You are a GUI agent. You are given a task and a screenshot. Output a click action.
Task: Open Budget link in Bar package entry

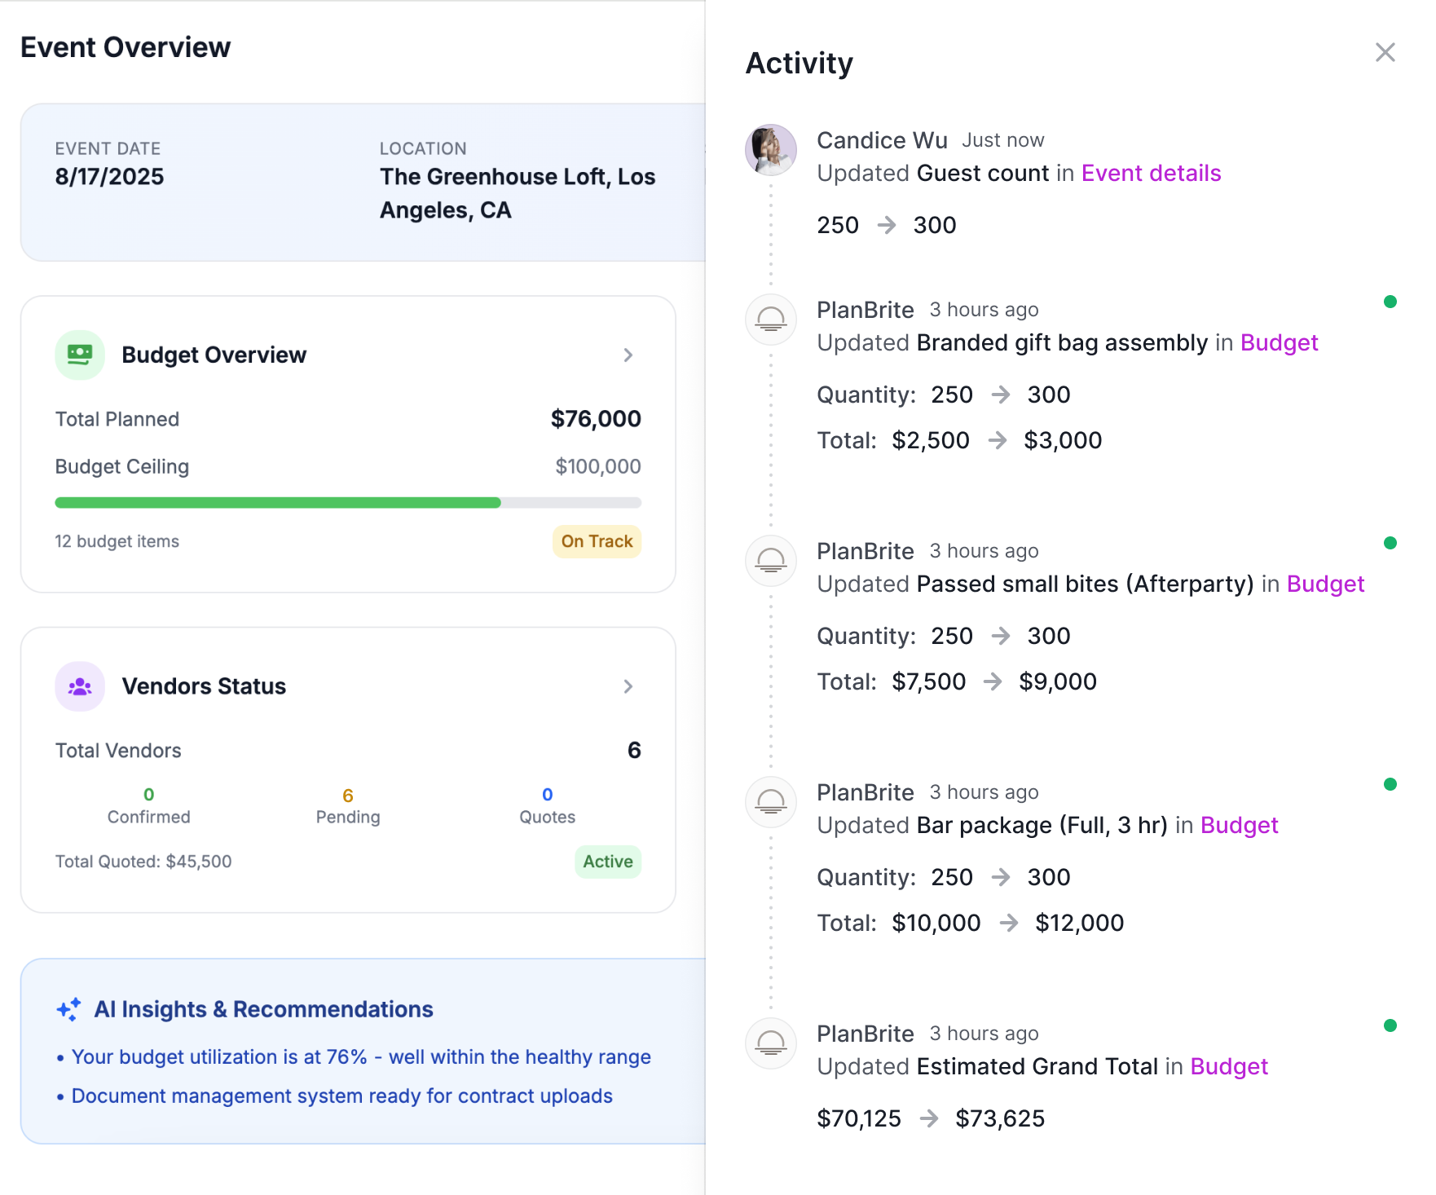click(x=1239, y=826)
